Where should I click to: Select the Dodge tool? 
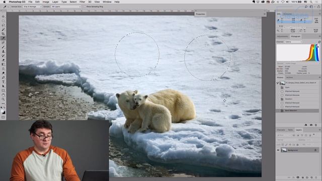click(x=3, y=73)
